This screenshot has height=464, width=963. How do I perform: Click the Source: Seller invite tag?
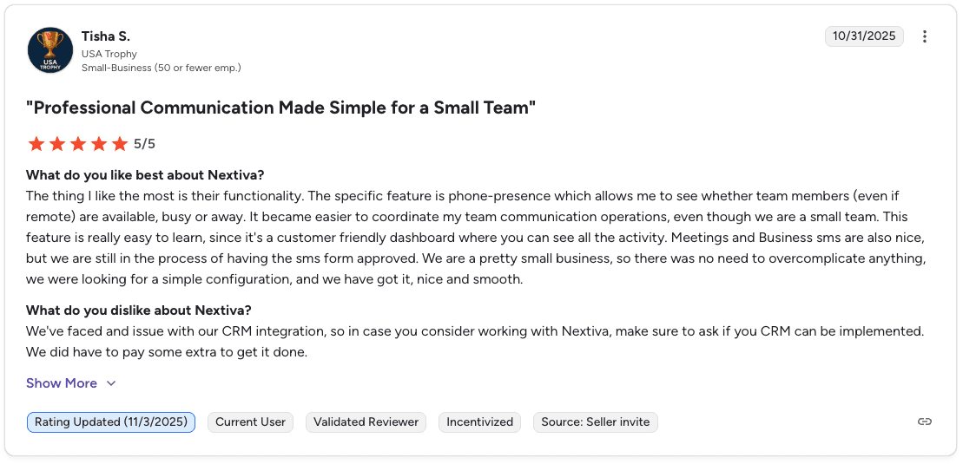pyautogui.click(x=595, y=422)
